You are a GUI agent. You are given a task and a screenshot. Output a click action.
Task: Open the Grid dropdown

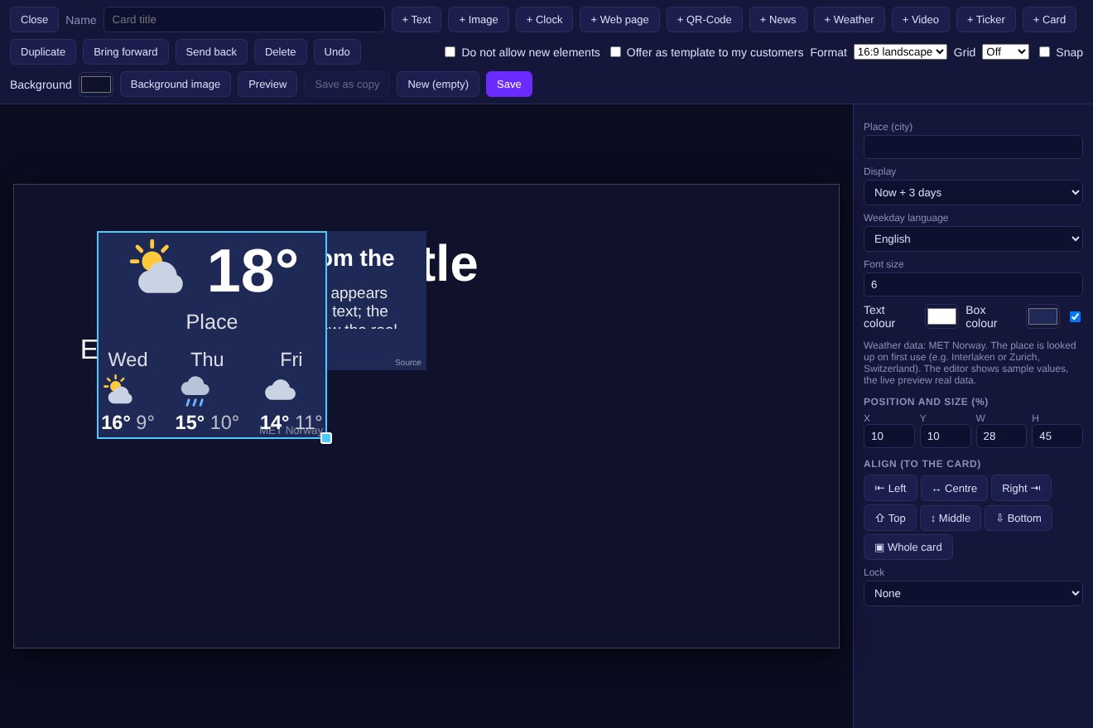[x=1005, y=52]
